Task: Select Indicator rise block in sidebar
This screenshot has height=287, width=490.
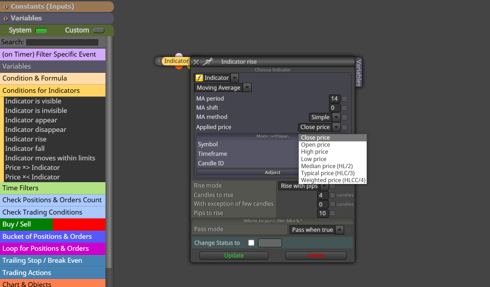Action: [x=54, y=139]
